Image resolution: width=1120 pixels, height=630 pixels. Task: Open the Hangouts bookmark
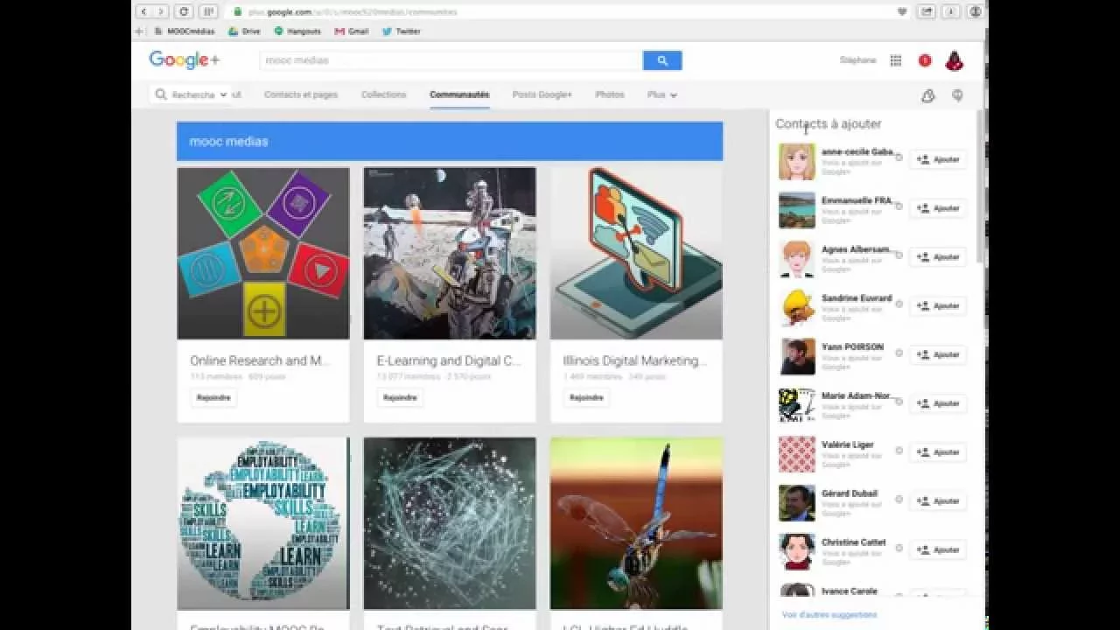[297, 31]
